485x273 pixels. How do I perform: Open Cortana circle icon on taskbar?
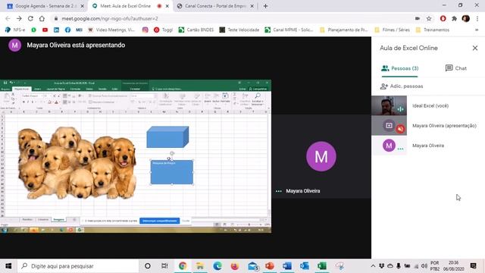(x=148, y=266)
